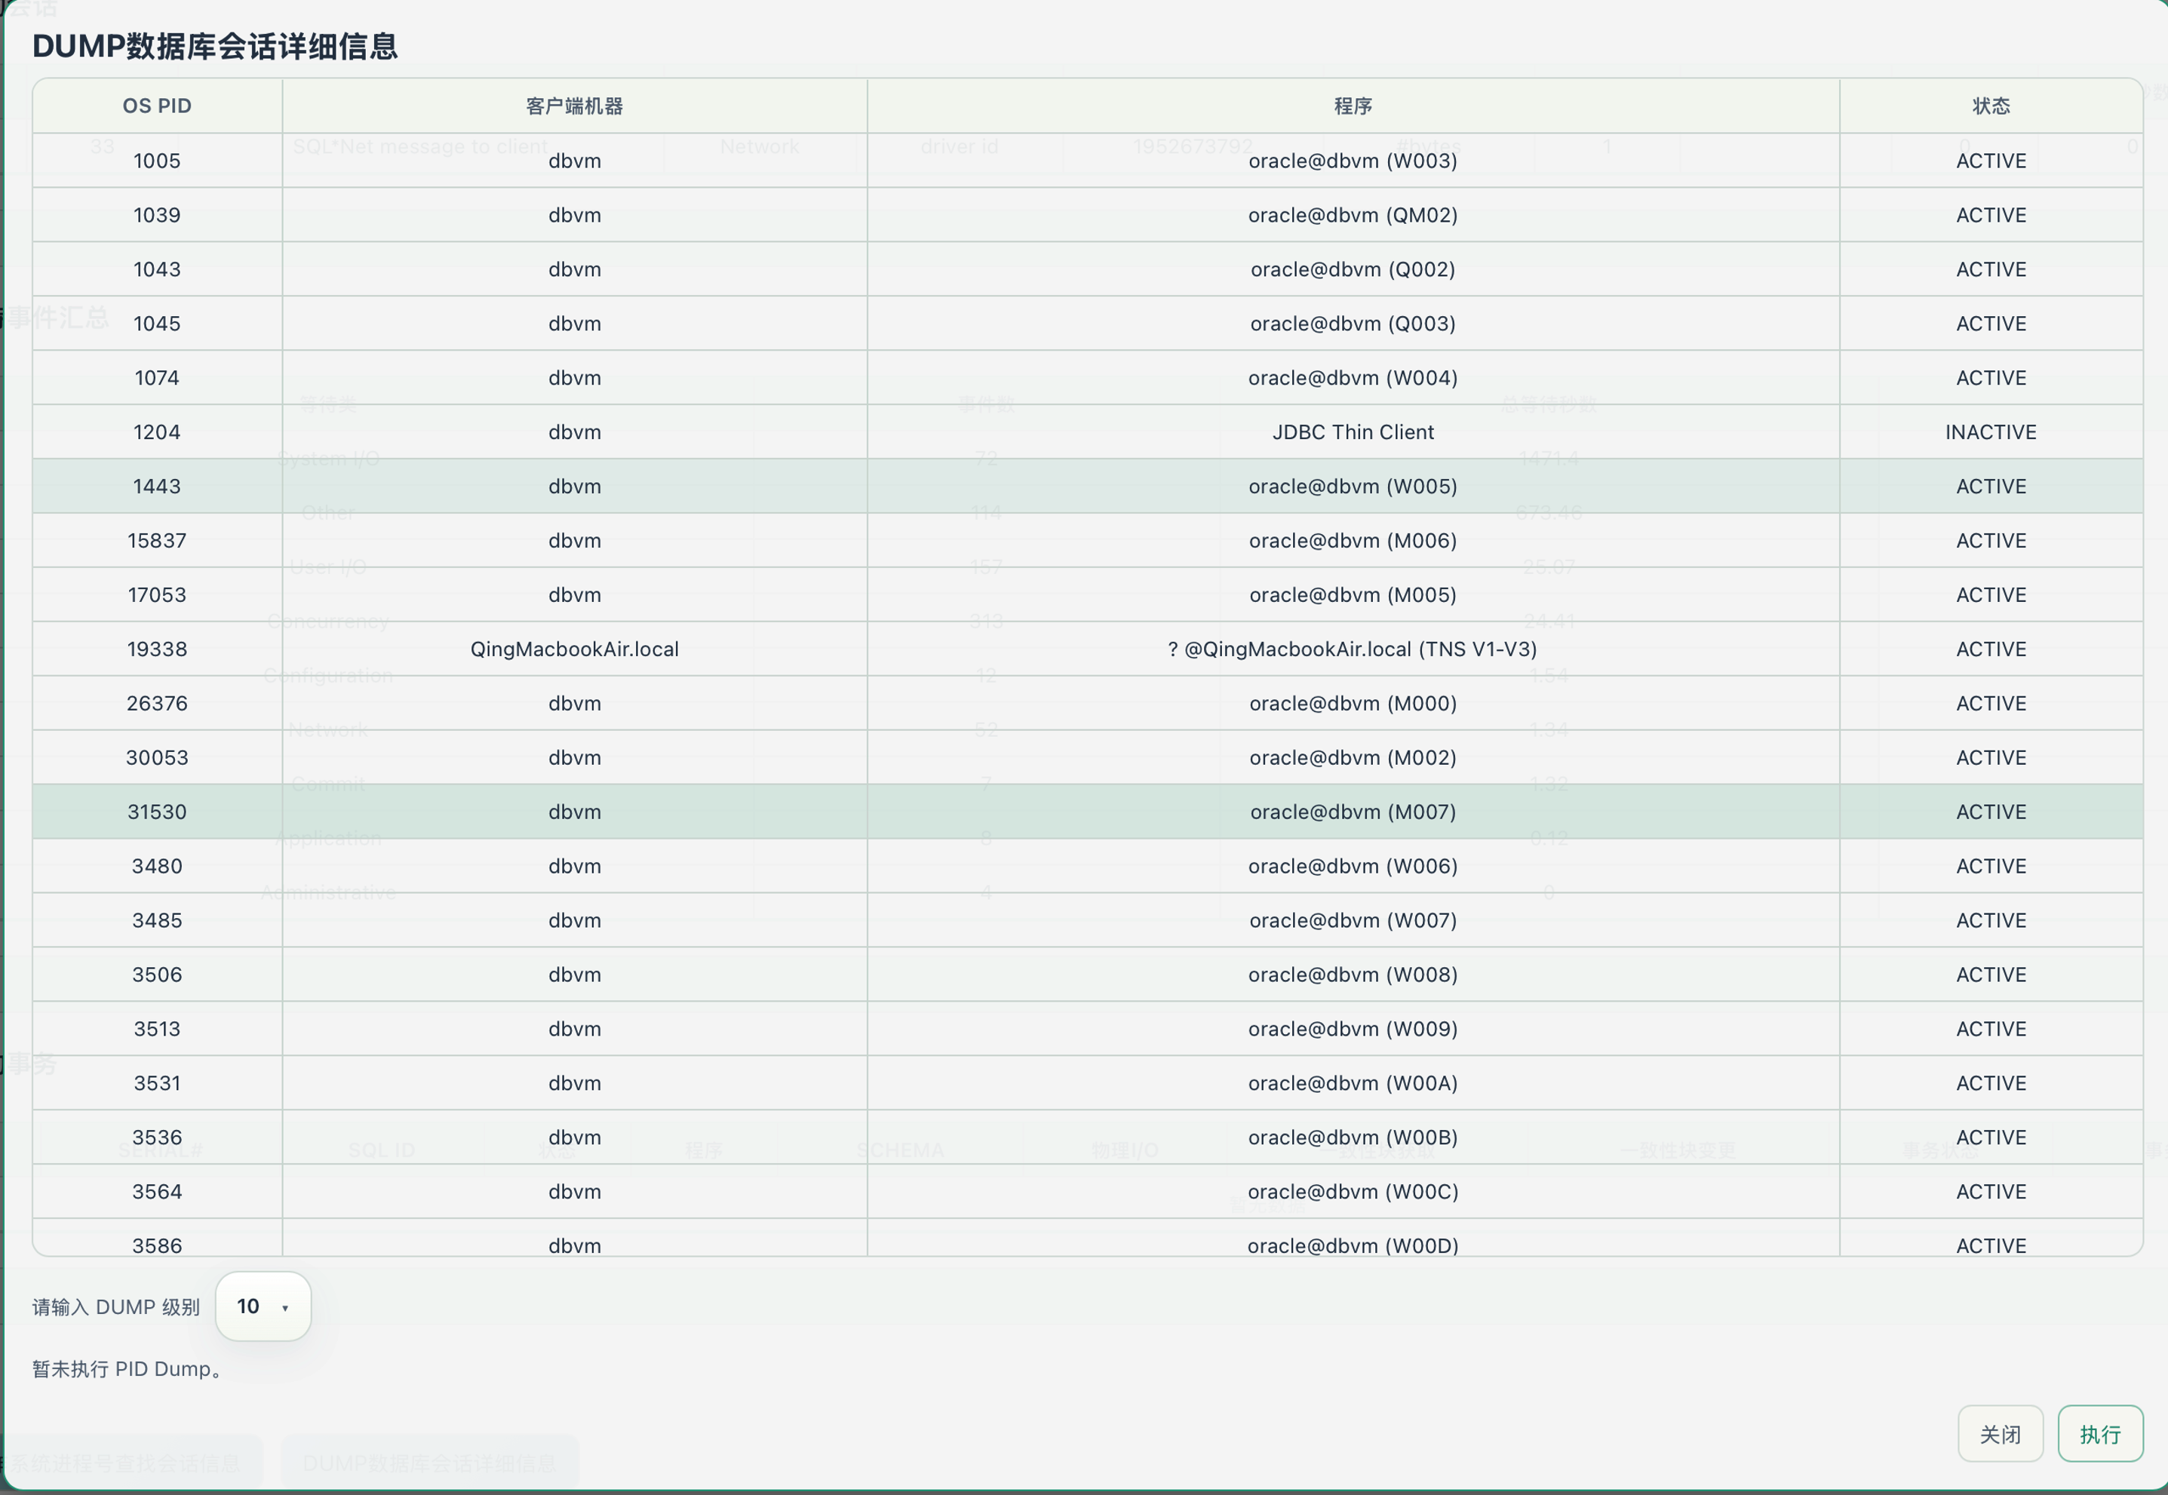Image resolution: width=2168 pixels, height=1495 pixels.
Task: Click the oracle@dbvm (W007) program cell
Action: [x=1353, y=921]
